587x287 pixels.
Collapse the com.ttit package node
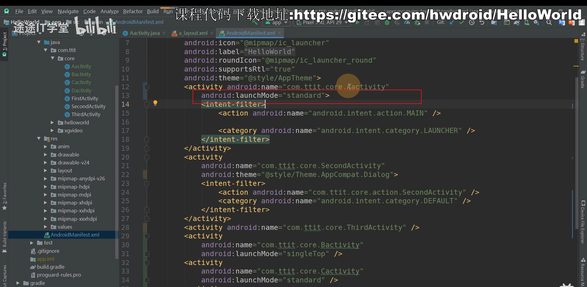click(x=46, y=50)
